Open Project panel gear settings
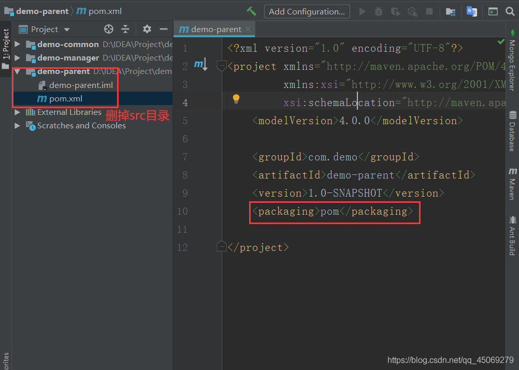The image size is (519, 370). click(x=147, y=29)
